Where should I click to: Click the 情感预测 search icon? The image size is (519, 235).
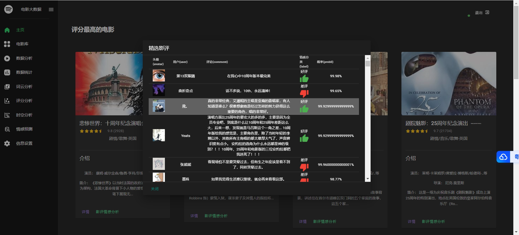[x=7, y=129]
